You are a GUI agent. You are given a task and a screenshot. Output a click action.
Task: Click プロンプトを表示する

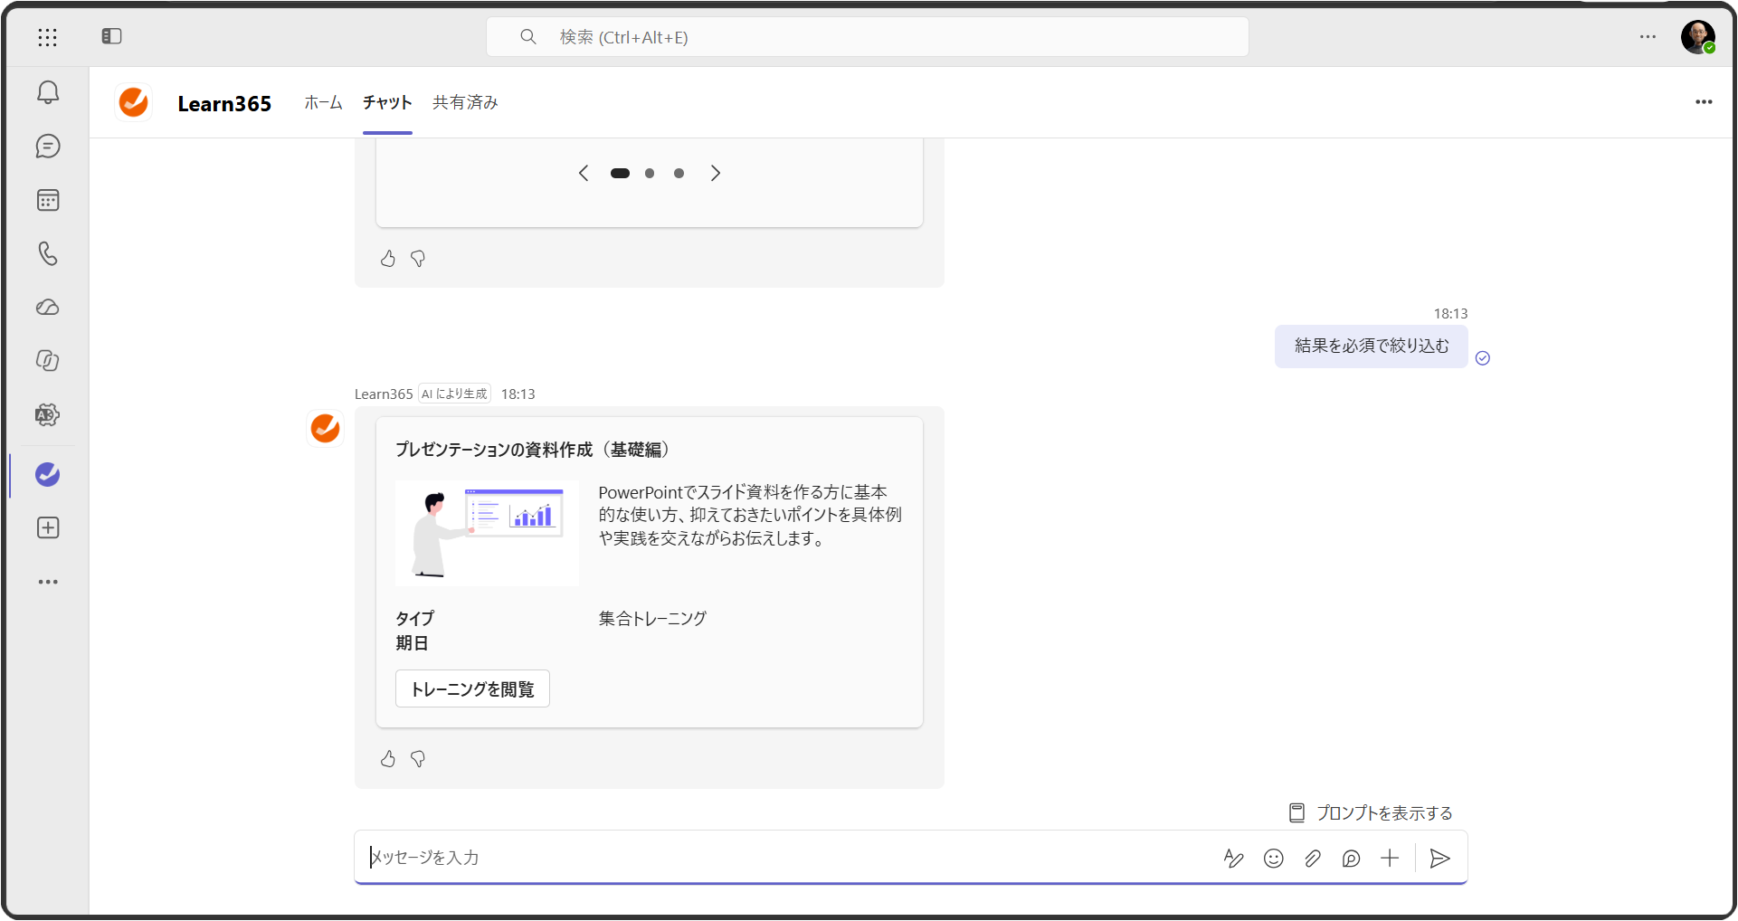point(1371,813)
